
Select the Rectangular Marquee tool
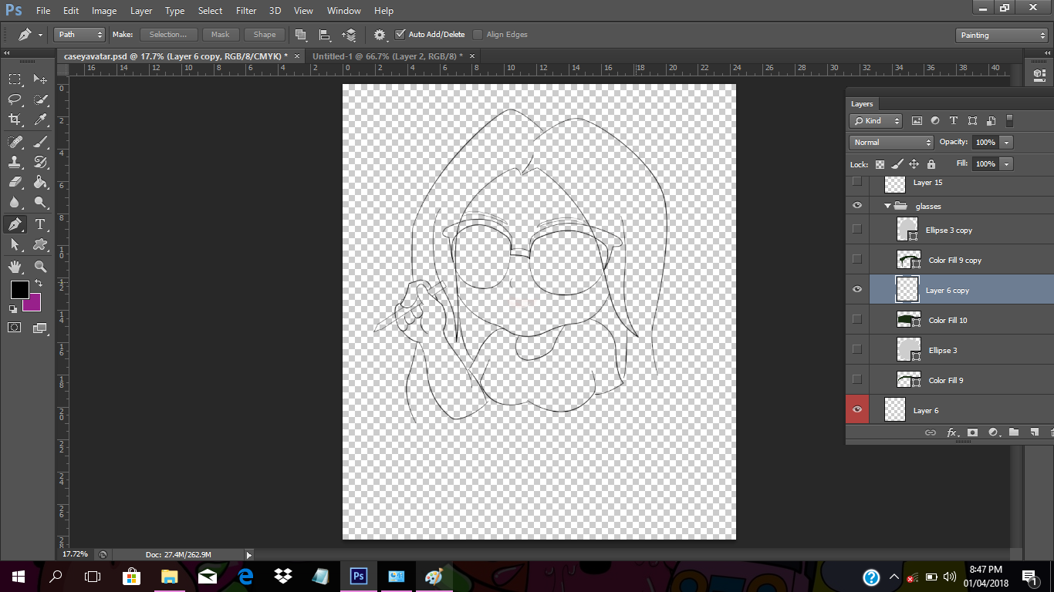pos(15,79)
